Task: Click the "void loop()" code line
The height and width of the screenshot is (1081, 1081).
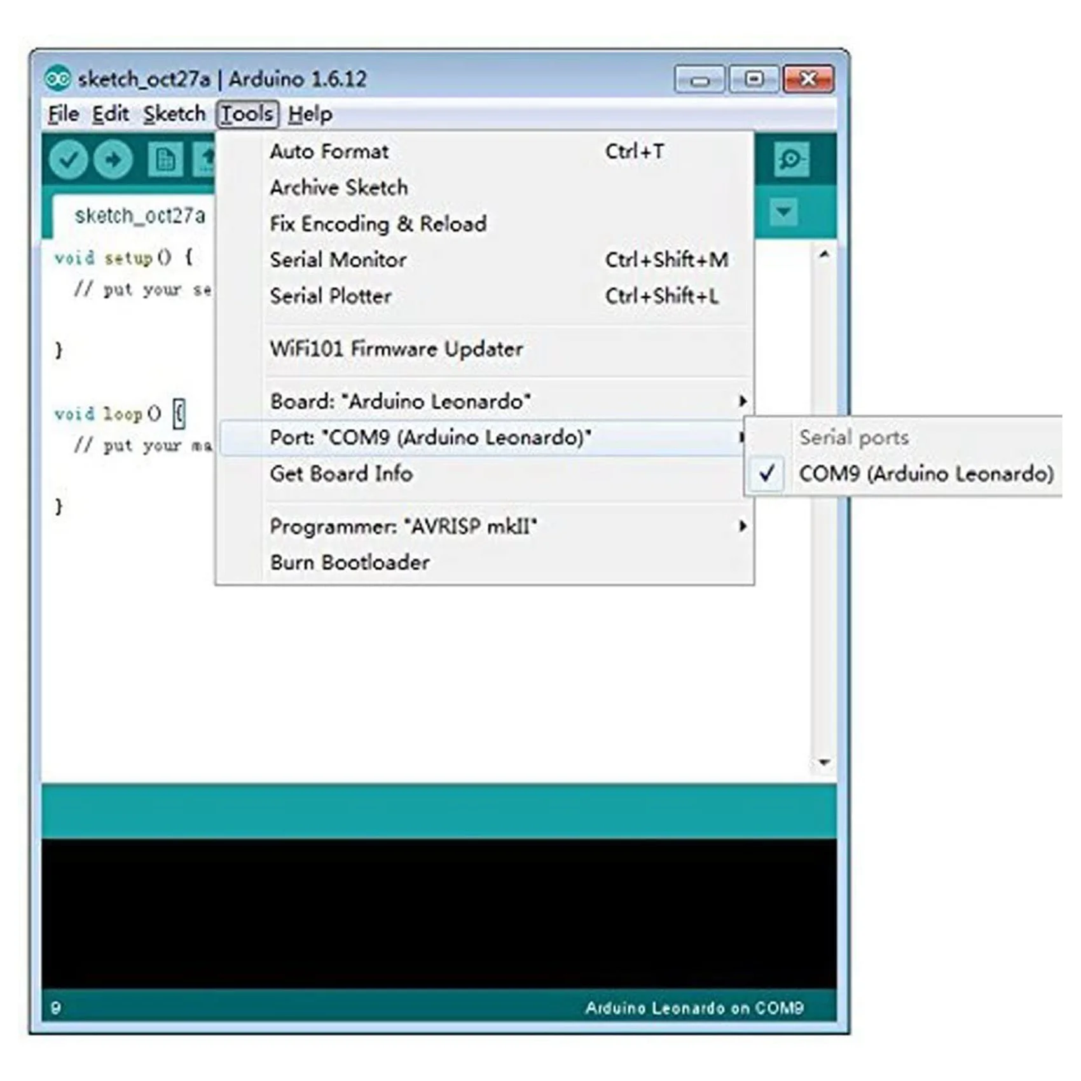Action: [120, 414]
